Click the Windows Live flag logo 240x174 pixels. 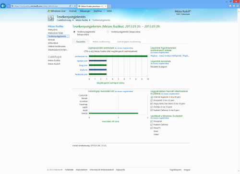click(49, 11)
